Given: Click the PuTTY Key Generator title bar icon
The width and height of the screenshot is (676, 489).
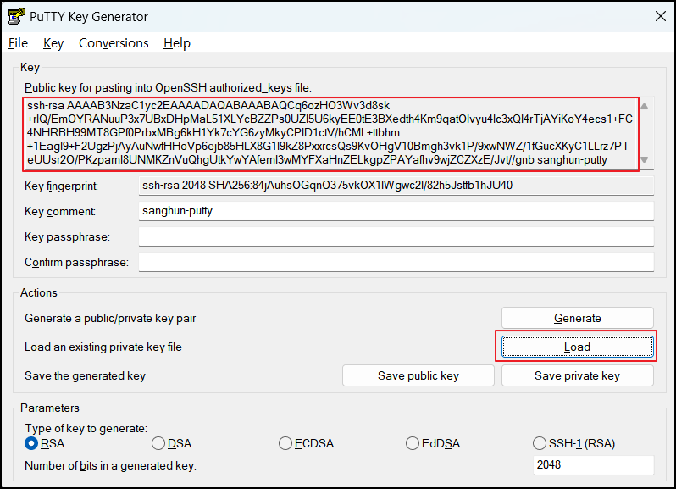Looking at the screenshot, I should click(x=16, y=16).
